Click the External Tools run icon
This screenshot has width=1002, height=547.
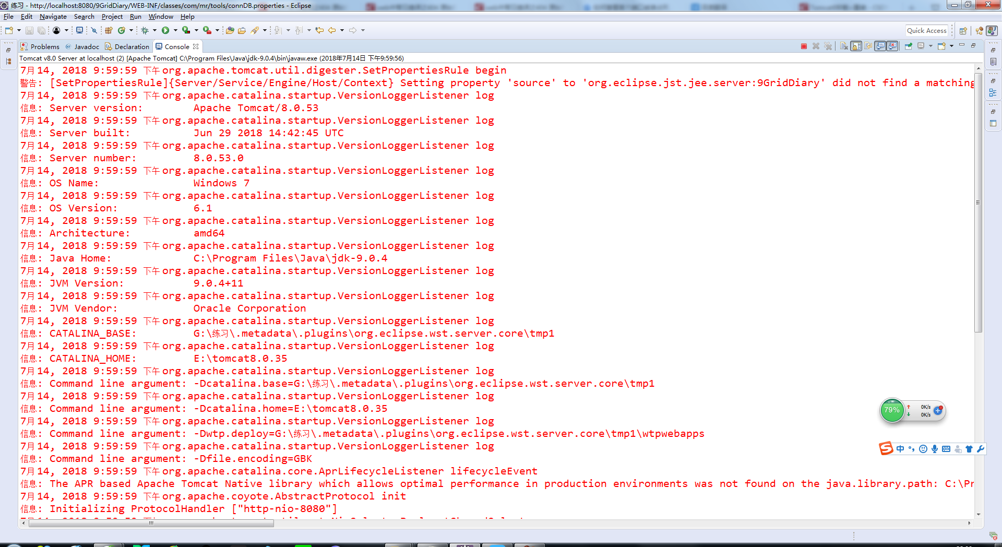tap(207, 30)
